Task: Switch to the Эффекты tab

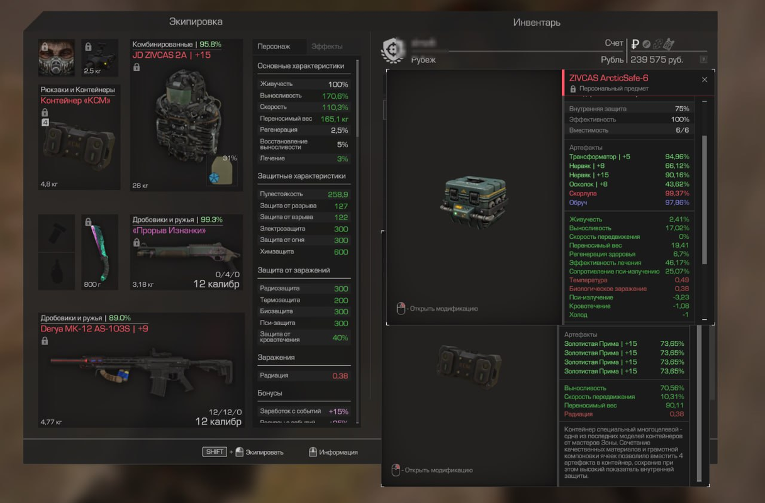Action: tap(327, 47)
